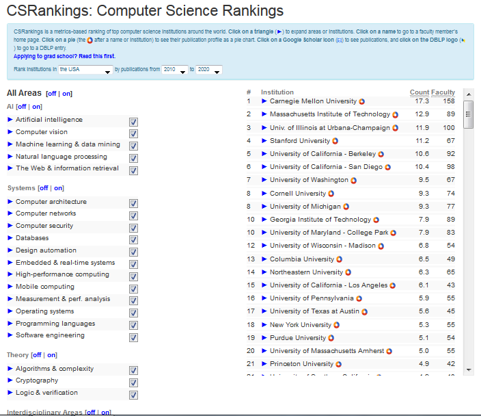This screenshot has height=416, width=481.
Task: Show pie chart for University of Washington
Action: pyautogui.click(x=353, y=181)
